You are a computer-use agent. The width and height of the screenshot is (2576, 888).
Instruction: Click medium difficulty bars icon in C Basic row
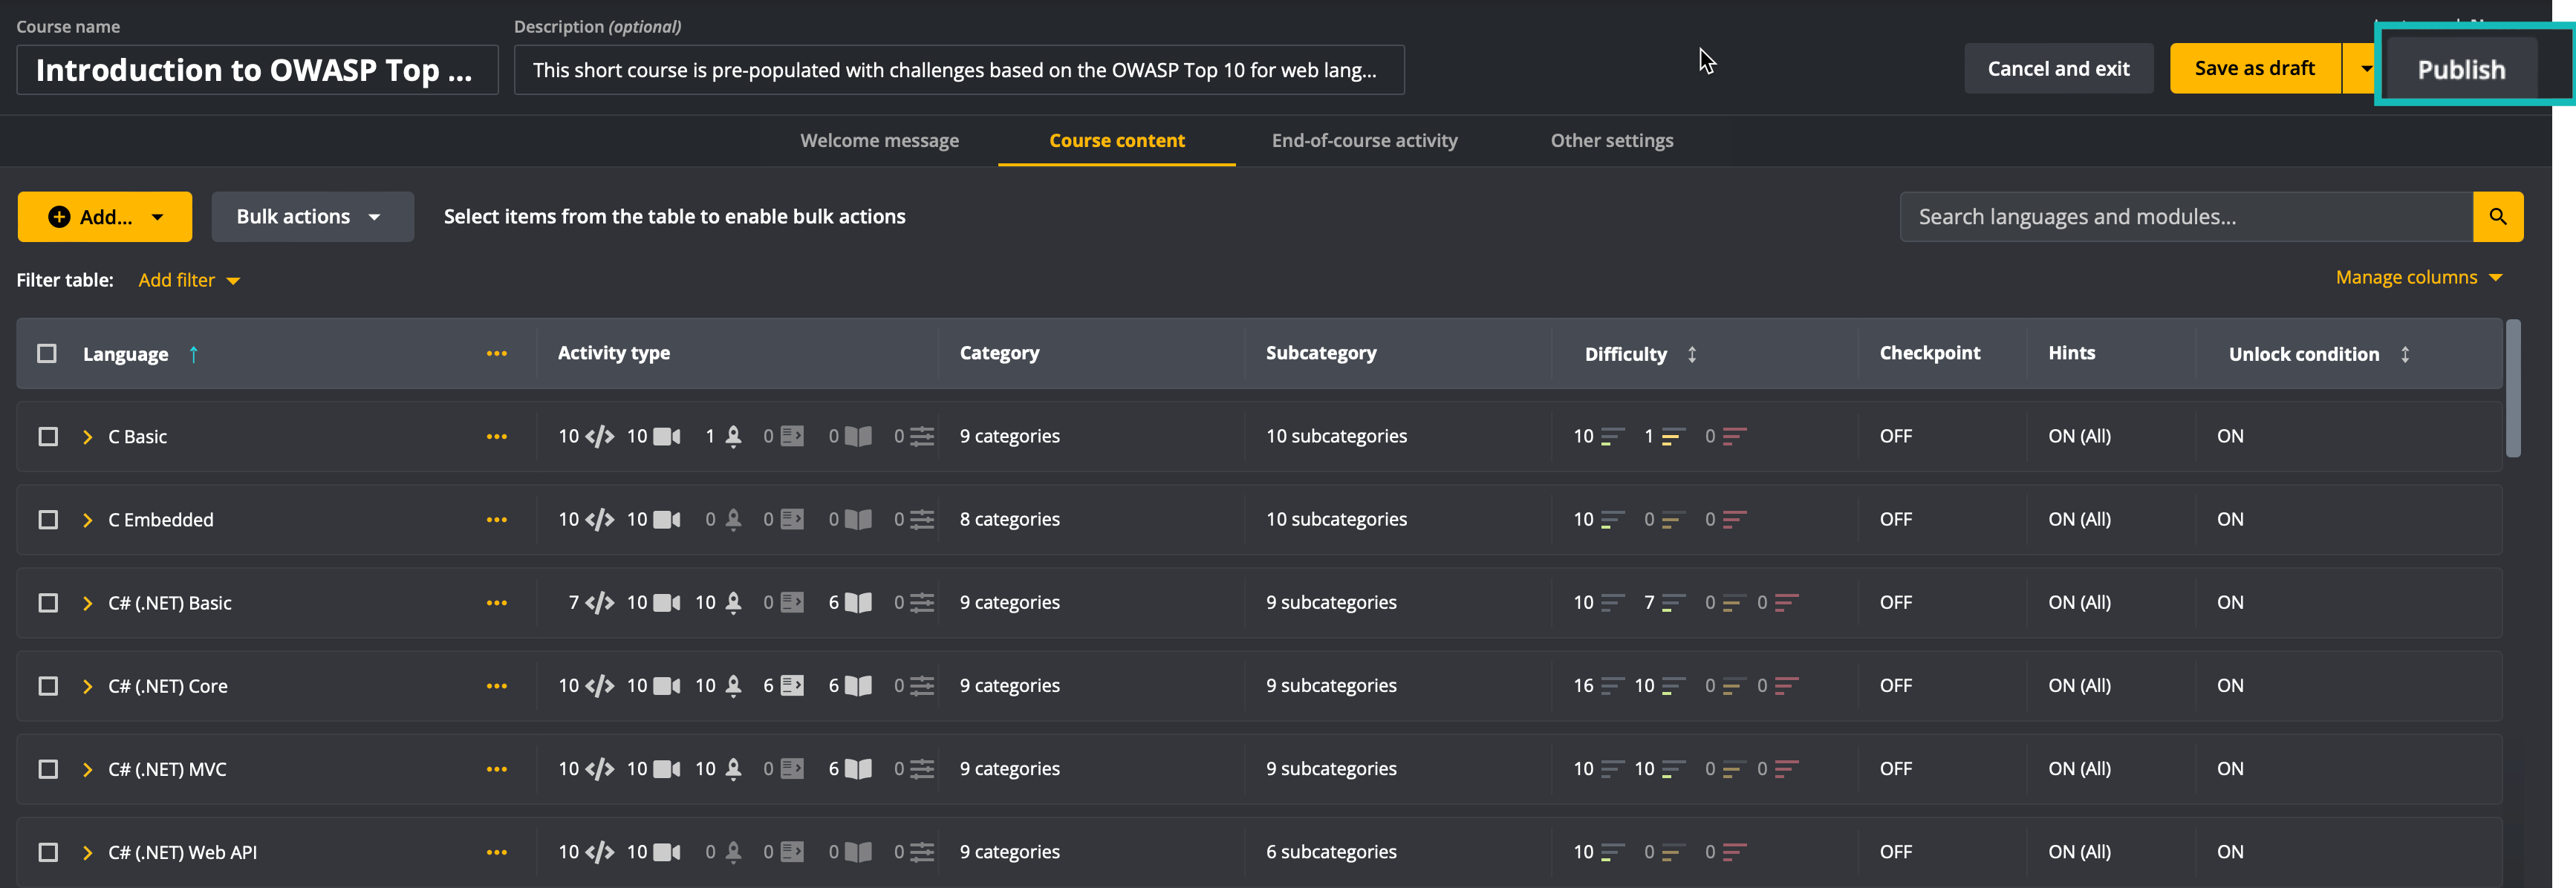pyautogui.click(x=1673, y=436)
